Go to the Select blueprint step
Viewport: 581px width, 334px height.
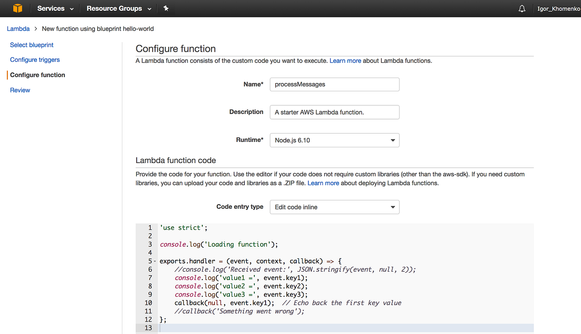[32, 45]
